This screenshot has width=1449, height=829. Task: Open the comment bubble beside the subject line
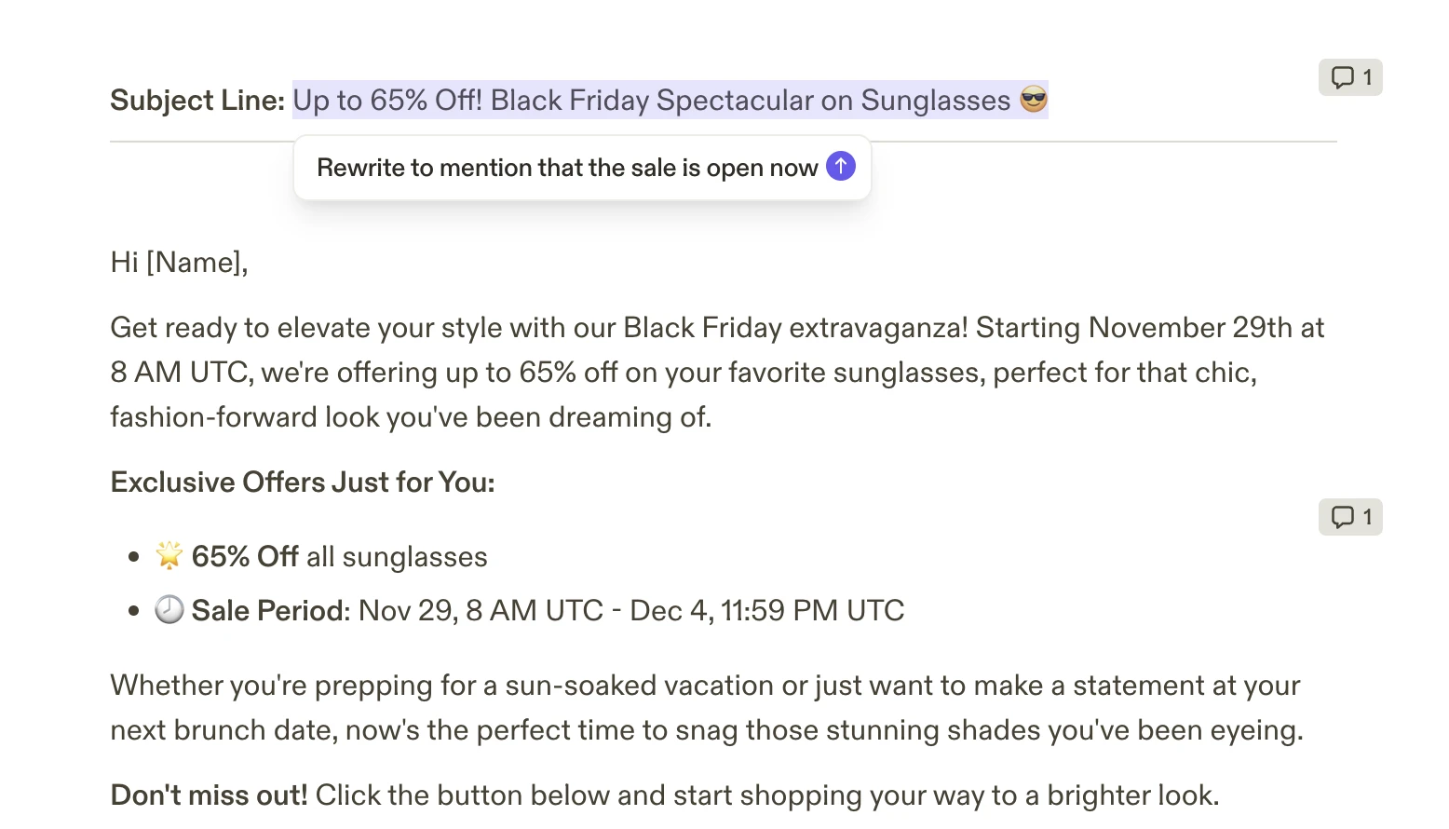click(1349, 77)
